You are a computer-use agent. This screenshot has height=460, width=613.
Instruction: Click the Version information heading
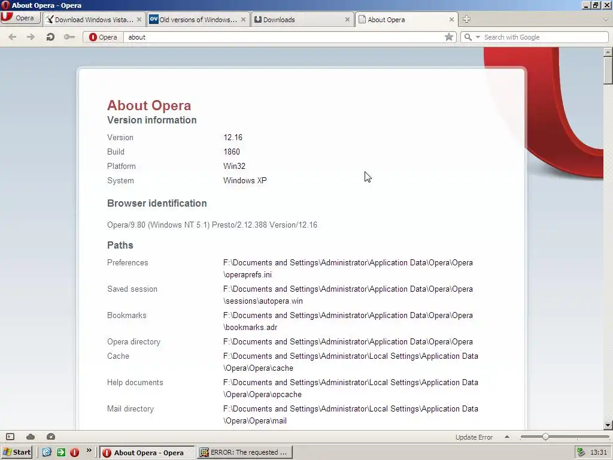coord(151,120)
